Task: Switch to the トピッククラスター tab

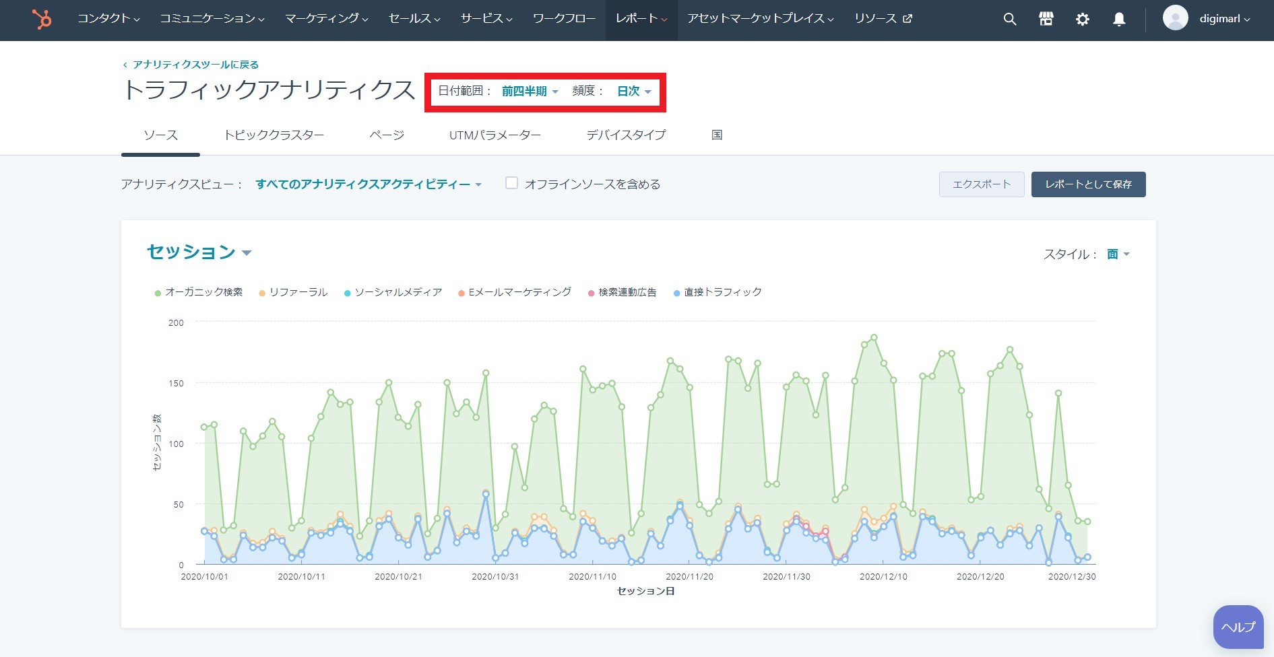Action: (274, 135)
